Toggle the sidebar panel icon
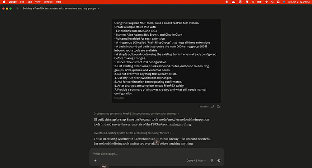This screenshot has width=312, height=168. tap(18, 8)
